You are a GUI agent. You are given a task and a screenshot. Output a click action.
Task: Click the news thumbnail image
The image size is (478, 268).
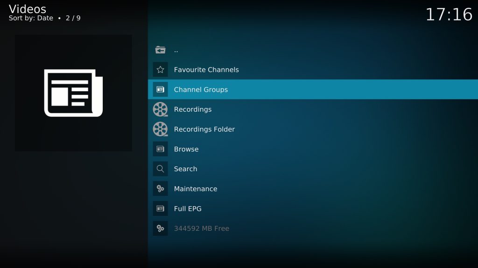tap(73, 93)
